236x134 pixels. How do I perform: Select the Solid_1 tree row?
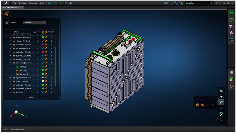tap(29, 67)
